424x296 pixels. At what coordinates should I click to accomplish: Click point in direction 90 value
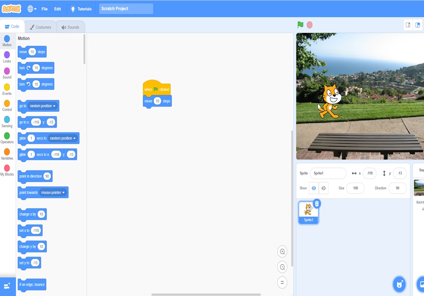pyautogui.click(x=47, y=176)
